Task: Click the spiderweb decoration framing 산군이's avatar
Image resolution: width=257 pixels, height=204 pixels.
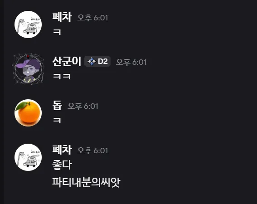Action: [28, 69]
